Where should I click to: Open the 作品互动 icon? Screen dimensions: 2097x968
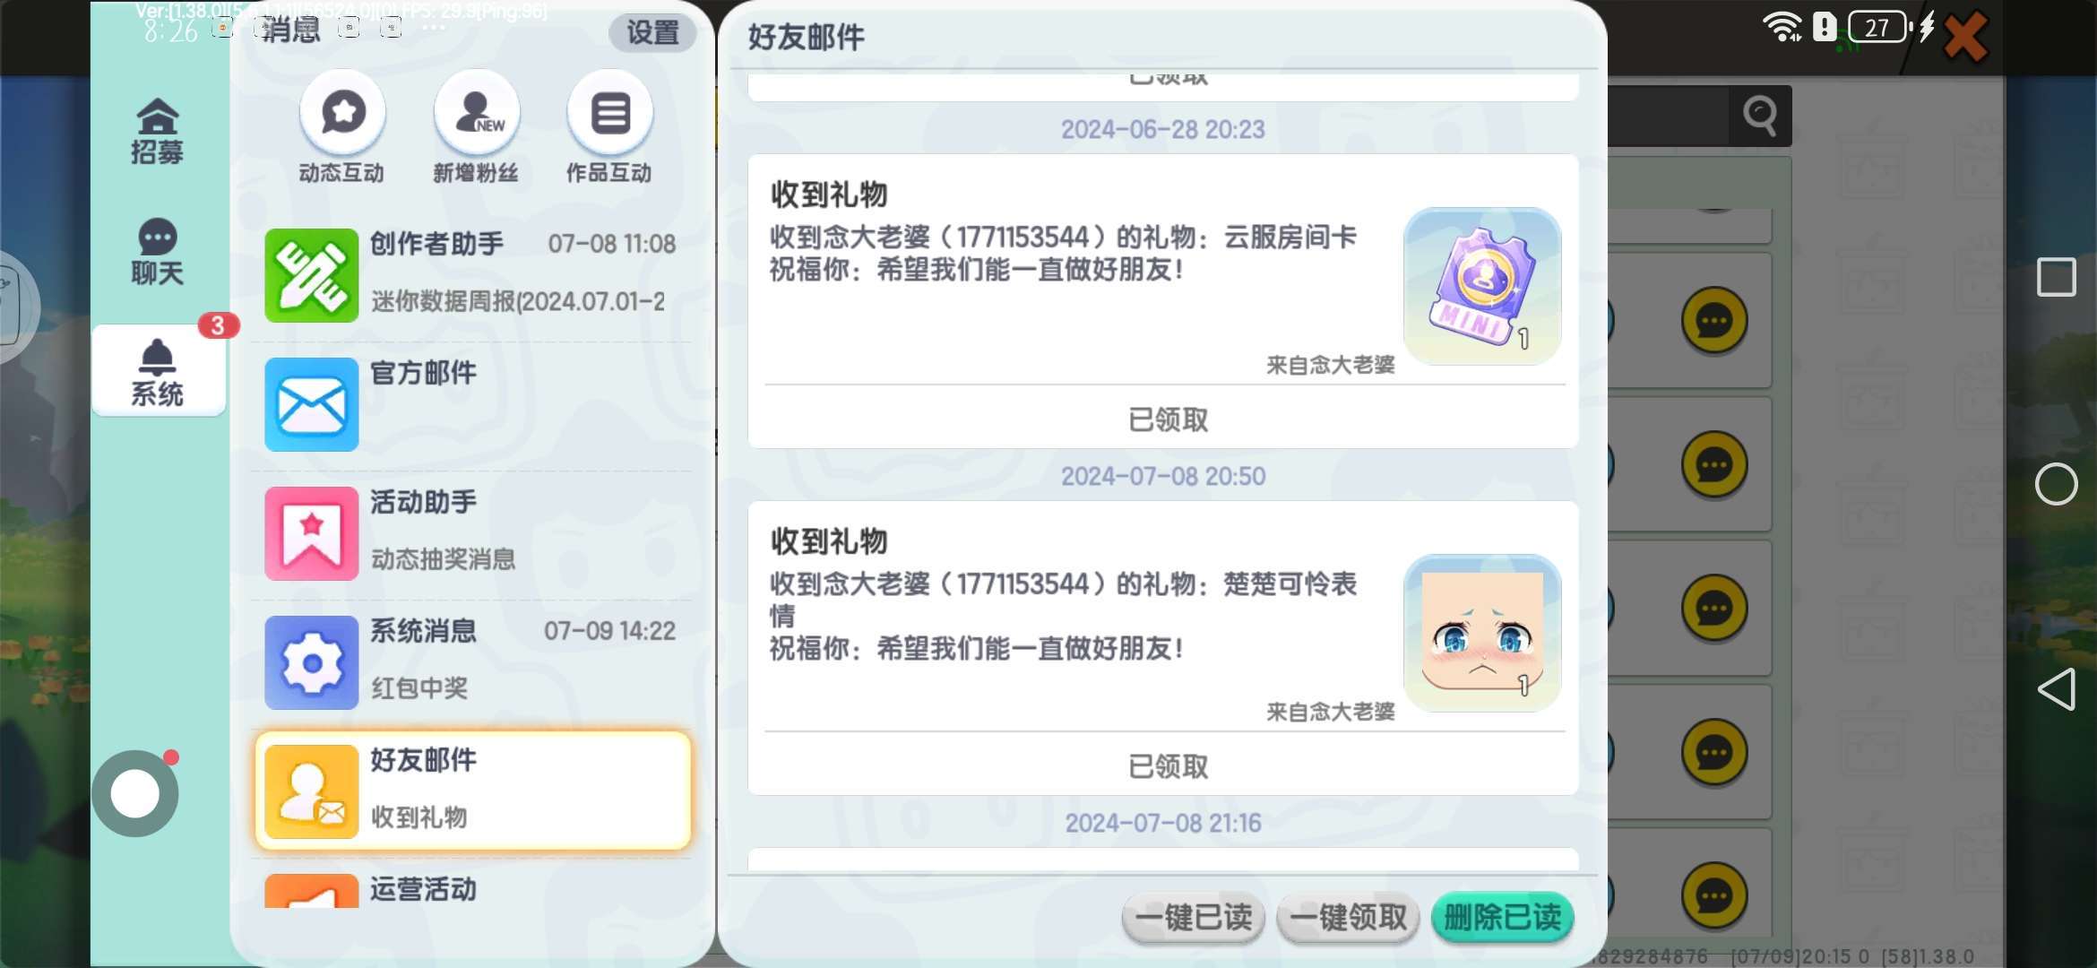tap(609, 114)
